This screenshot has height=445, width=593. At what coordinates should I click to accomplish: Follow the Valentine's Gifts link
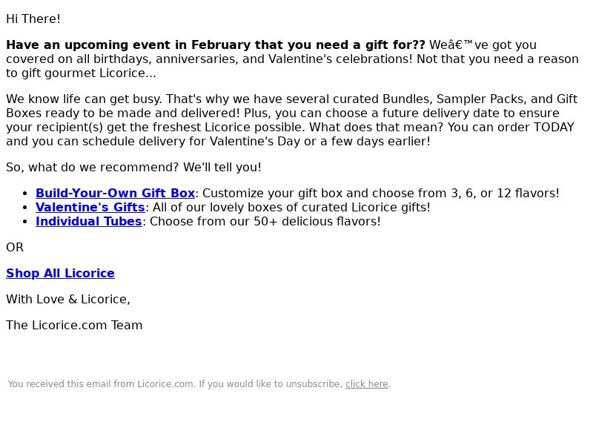tap(90, 208)
